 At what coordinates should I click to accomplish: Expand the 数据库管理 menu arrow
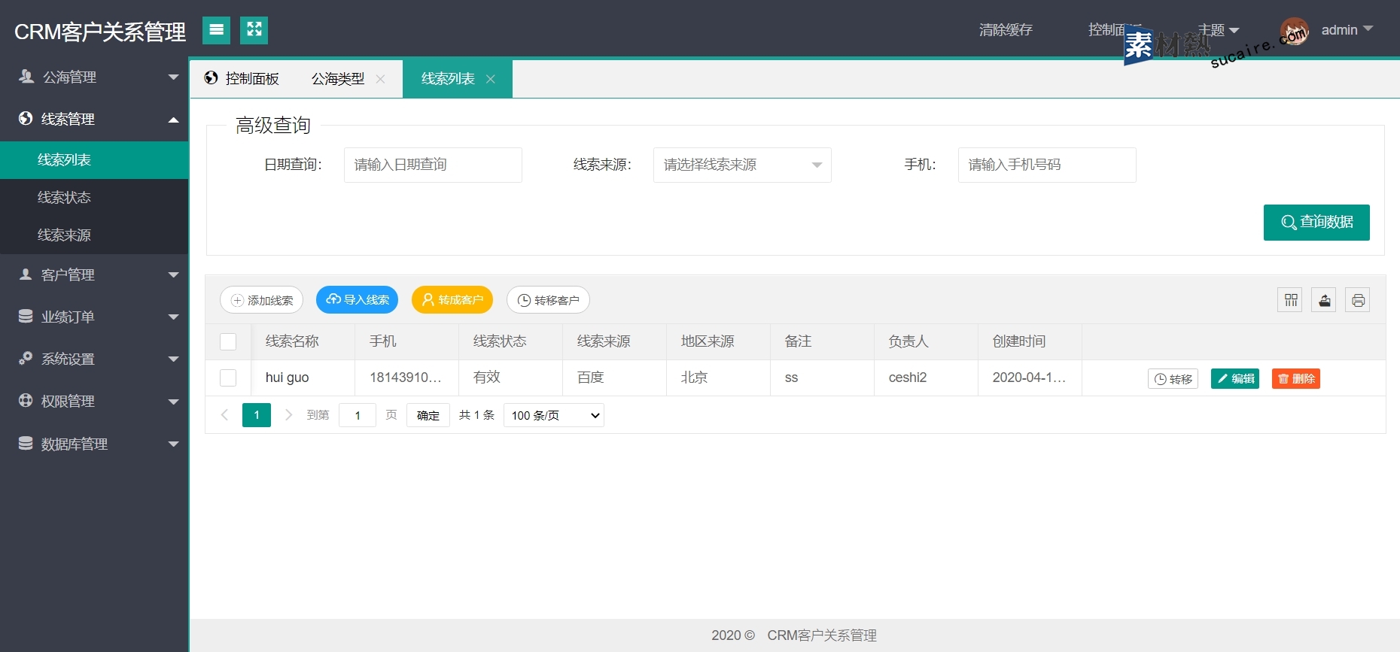[x=174, y=444]
